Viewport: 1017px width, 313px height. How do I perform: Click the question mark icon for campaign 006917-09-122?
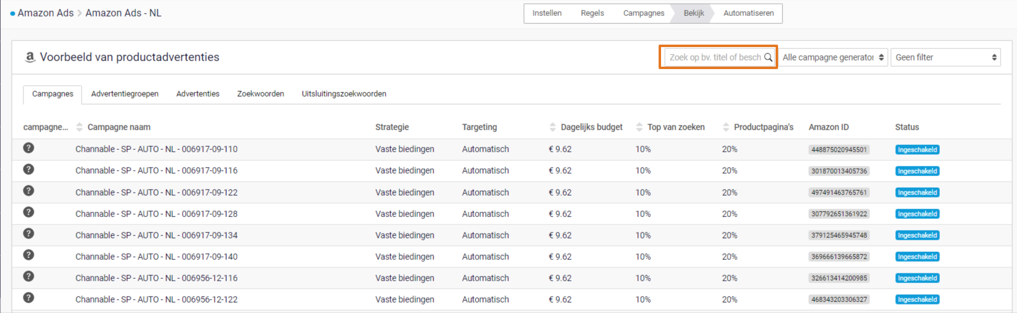click(29, 191)
